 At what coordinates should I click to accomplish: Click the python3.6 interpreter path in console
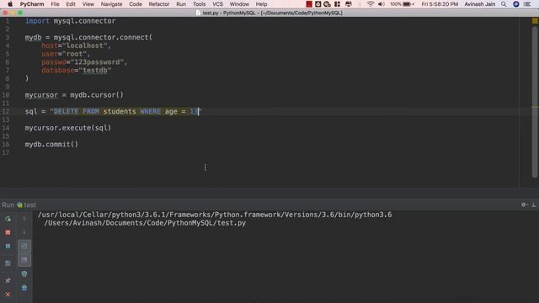pos(215,215)
